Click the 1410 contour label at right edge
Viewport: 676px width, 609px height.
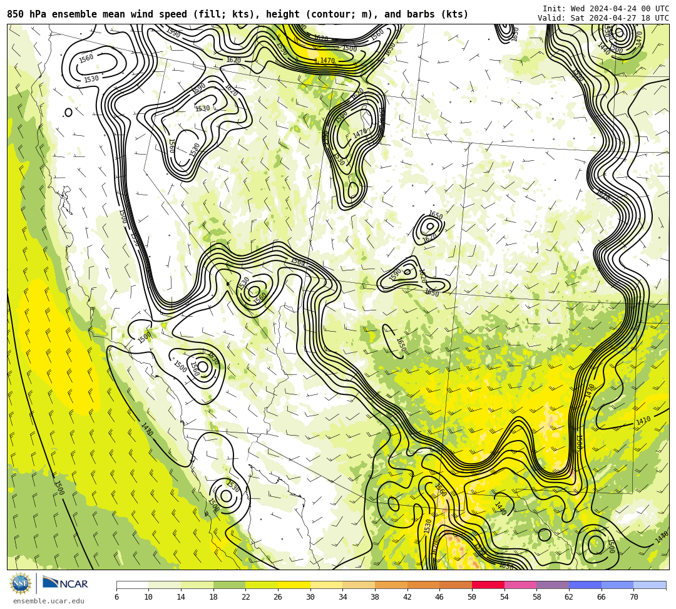(x=643, y=420)
